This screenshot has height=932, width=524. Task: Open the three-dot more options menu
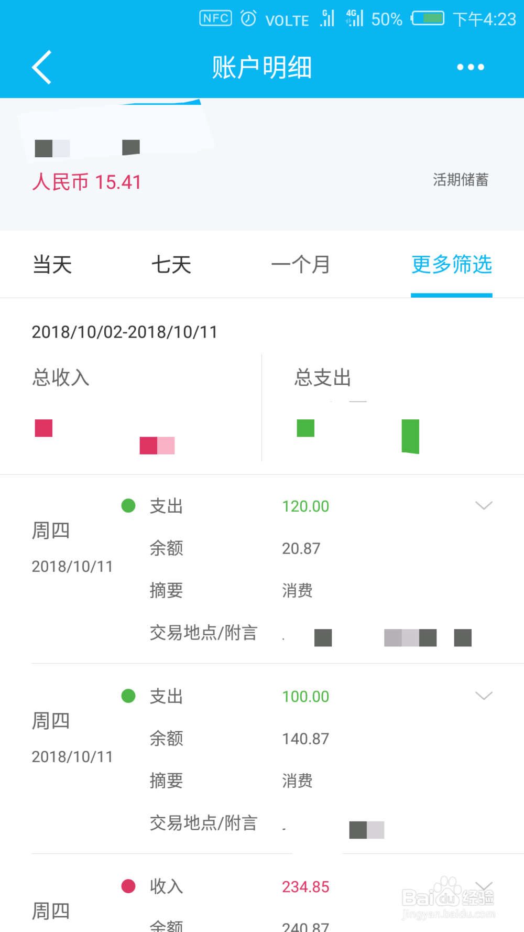coord(470,67)
